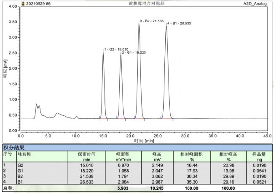The image size is (274, 193).
Task: Click the 样品量 column header
Action: click(x=258, y=154)
